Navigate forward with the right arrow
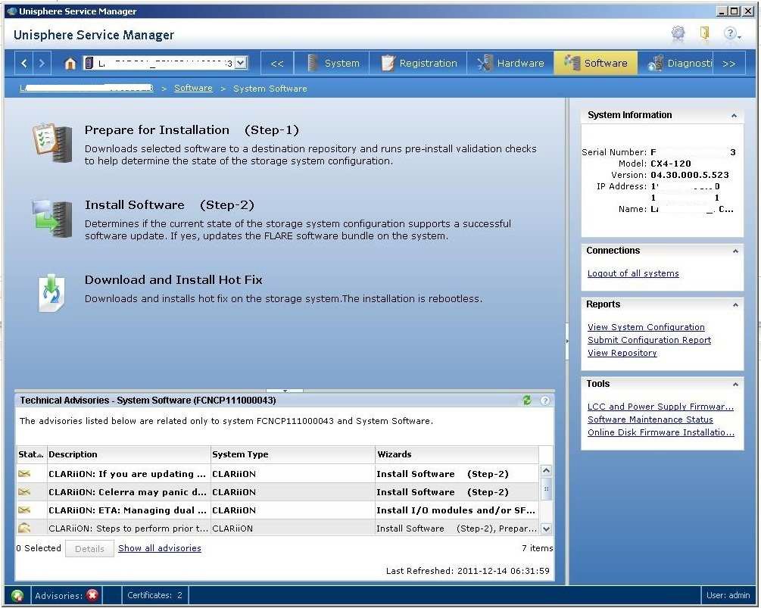The height and width of the screenshot is (608, 761). pyautogui.click(x=42, y=63)
